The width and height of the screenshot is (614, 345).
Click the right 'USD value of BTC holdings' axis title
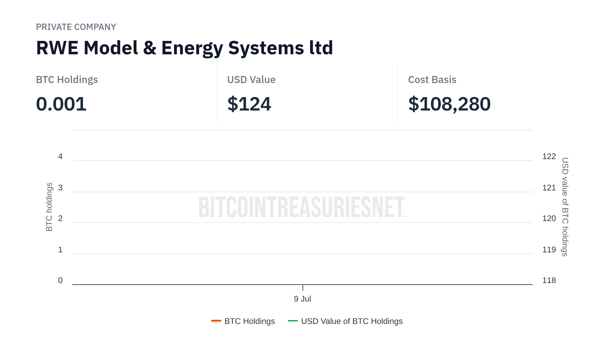[x=565, y=207]
